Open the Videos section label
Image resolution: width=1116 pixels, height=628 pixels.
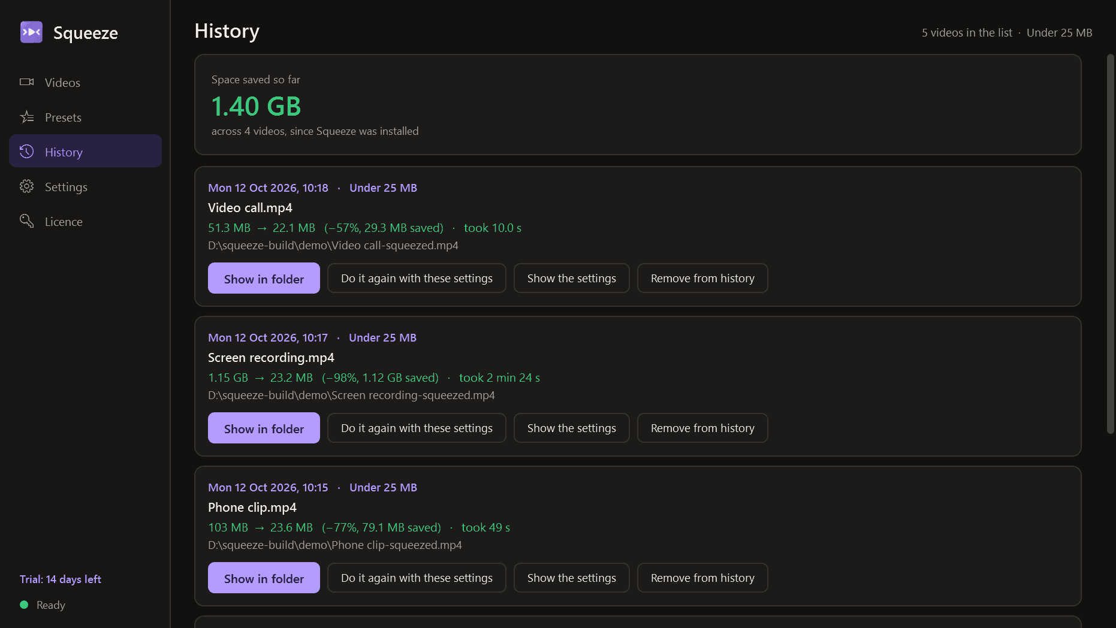pos(62,83)
